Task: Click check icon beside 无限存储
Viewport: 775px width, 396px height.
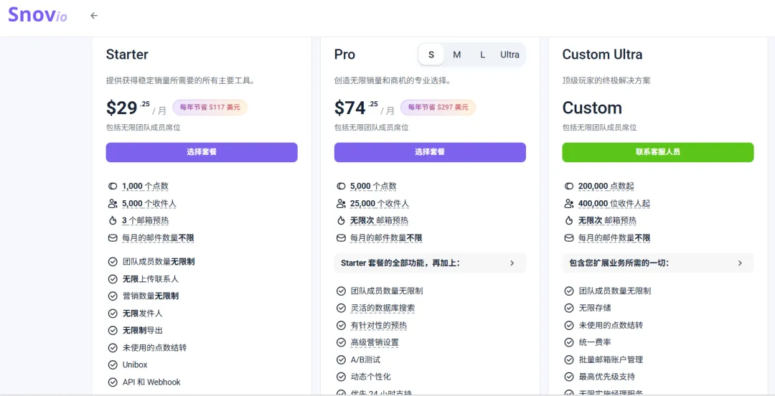Action: coord(569,308)
